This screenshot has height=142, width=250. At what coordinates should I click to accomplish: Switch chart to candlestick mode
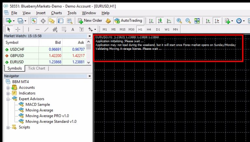160,21
